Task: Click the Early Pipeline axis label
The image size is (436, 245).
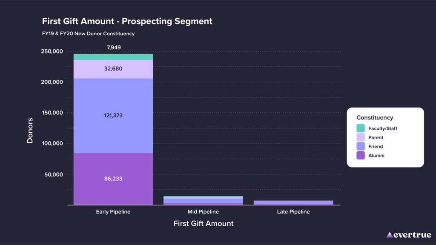Action: [113, 212]
